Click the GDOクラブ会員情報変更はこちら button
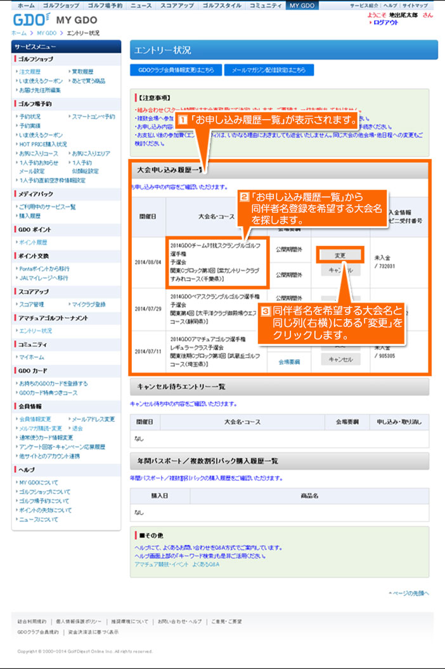This screenshot has height=669, width=445. point(176,70)
